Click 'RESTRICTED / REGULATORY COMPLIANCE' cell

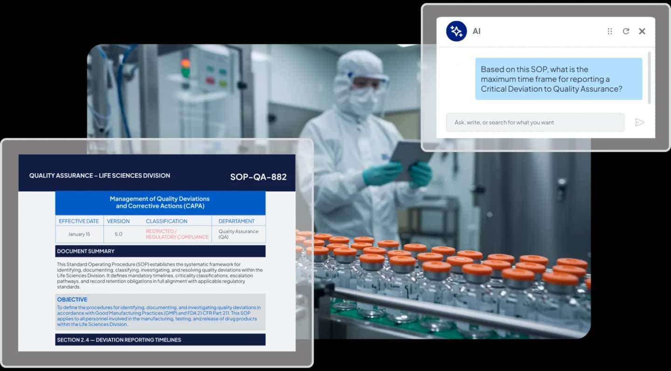pyautogui.click(x=177, y=234)
